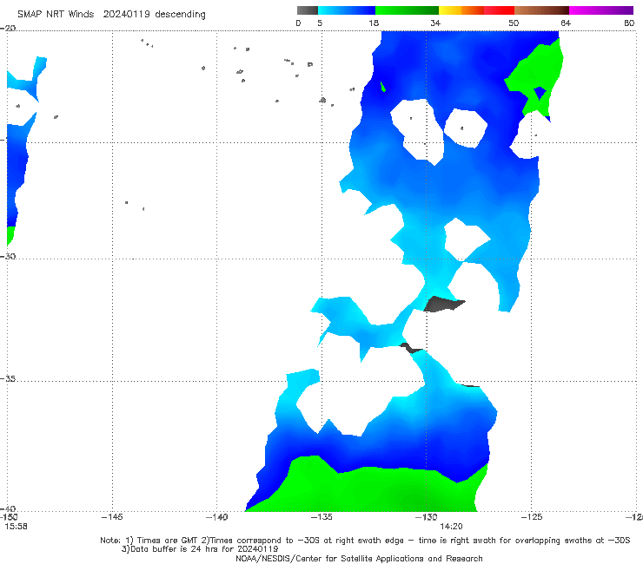Click the magenta segment of the color bar
This screenshot has height=564, width=643.
[601, 10]
